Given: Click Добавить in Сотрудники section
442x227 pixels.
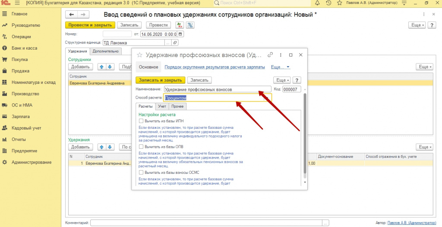Looking at the screenshot, I should coord(80,67).
